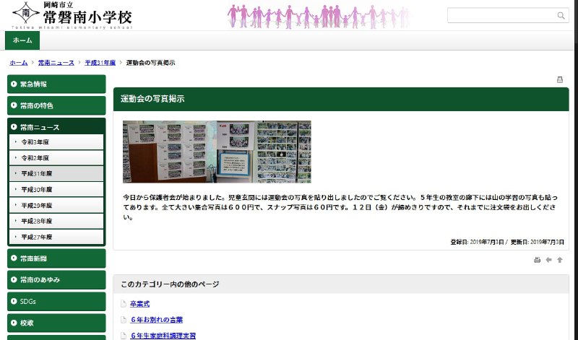Click inside the search text field

coord(500,16)
